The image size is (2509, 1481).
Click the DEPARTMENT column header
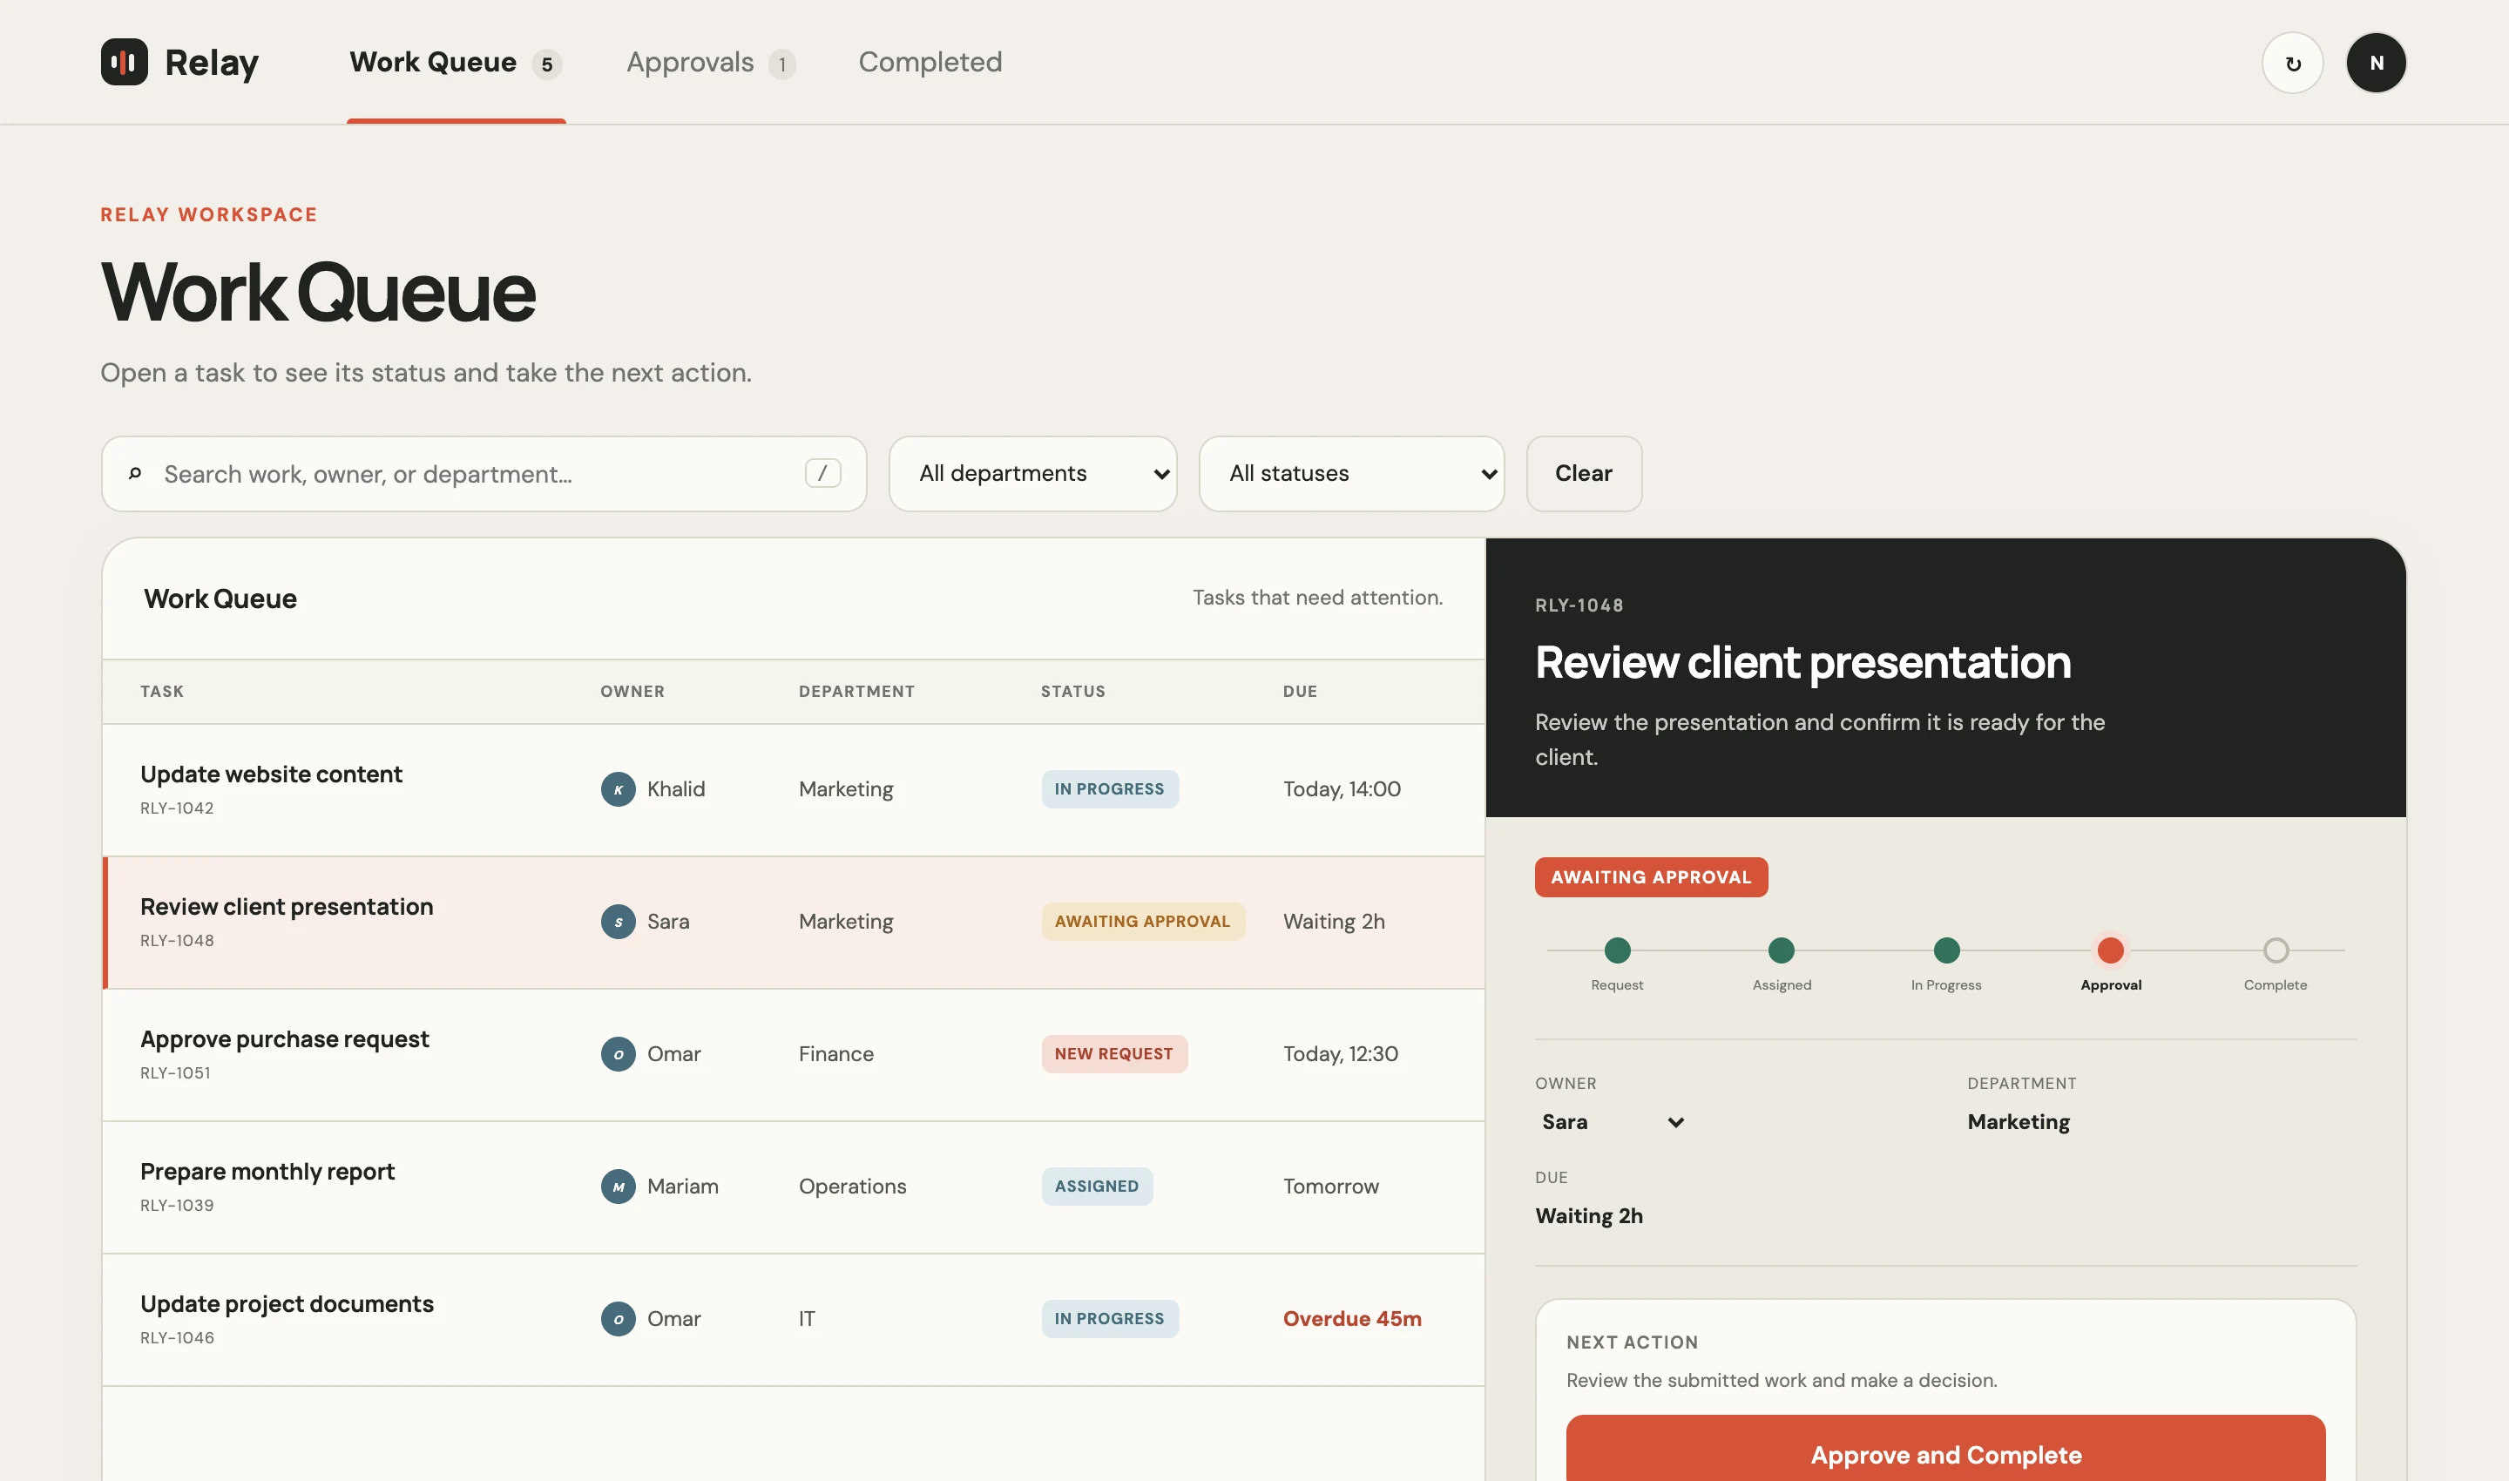tap(856, 692)
